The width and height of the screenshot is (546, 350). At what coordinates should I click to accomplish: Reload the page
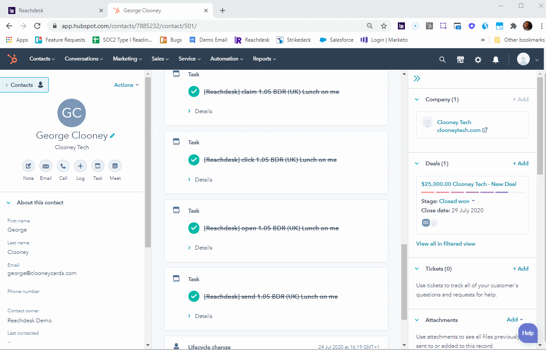point(37,26)
